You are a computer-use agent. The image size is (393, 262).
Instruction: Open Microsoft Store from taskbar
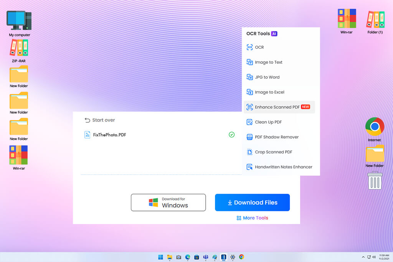point(196,257)
